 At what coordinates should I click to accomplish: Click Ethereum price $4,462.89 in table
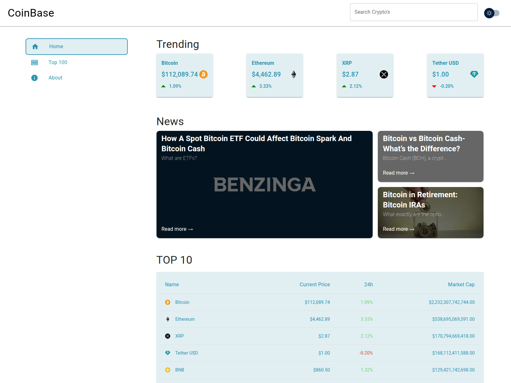point(320,319)
